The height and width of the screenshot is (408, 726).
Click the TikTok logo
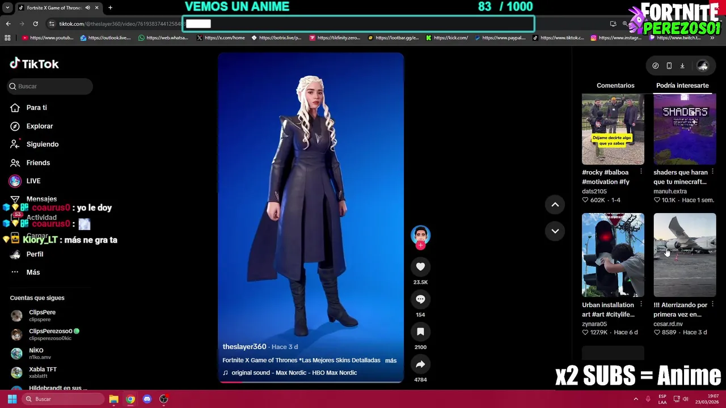(34, 64)
